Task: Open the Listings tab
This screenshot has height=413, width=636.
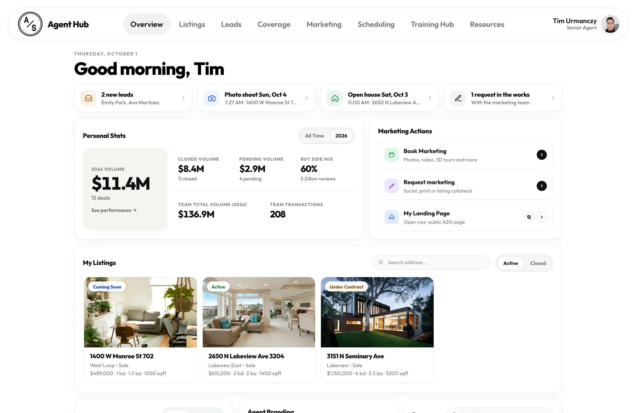Action: point(192,24)
